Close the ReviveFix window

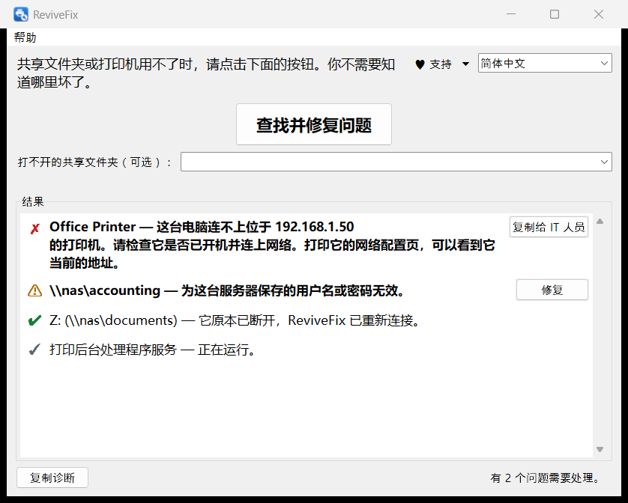[x=598, y=14]
